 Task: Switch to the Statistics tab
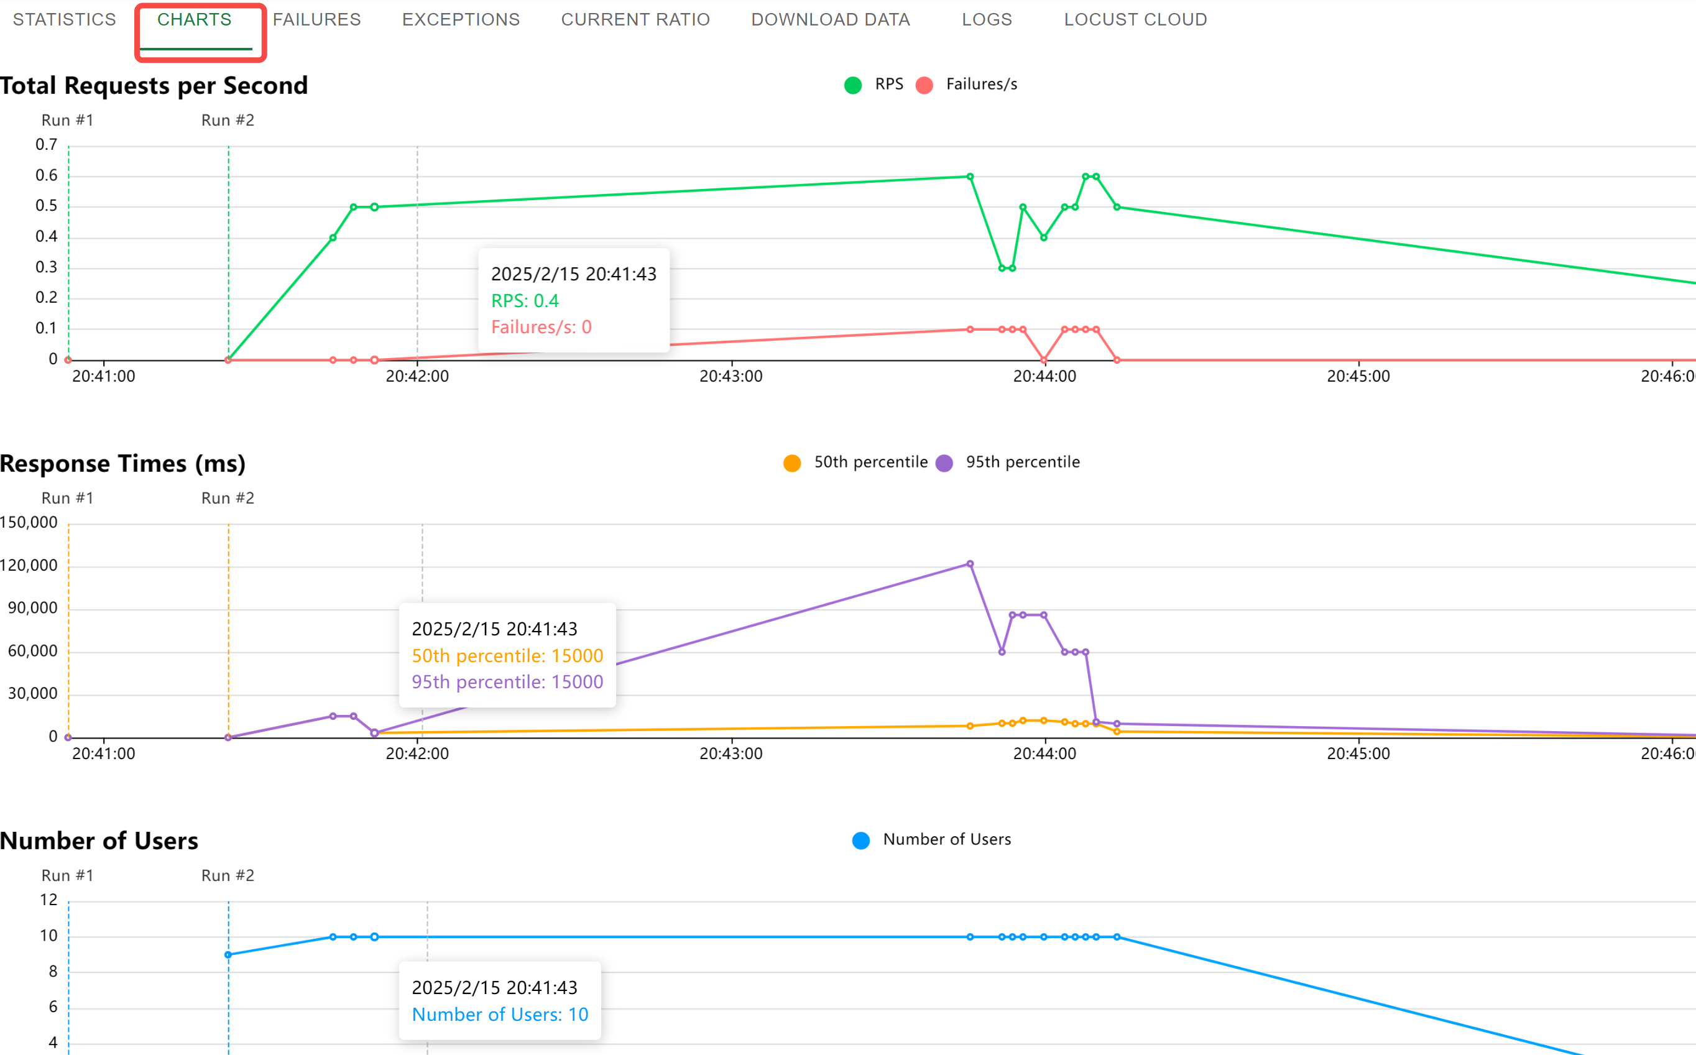point(63,19)
